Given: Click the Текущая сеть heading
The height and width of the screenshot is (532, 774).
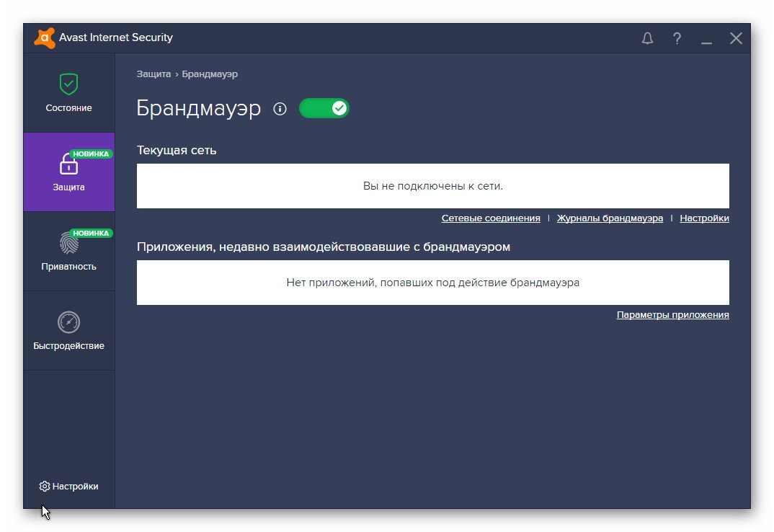Looking at the screenshot, I should click(x=177, y=150).
